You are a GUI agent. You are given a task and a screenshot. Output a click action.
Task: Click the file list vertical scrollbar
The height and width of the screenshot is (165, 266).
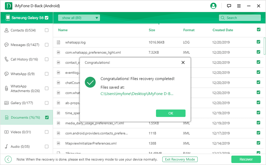pos(264,46)
